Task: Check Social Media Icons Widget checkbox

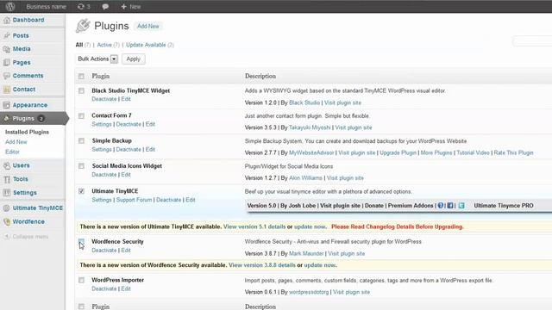Action: coord(81,166)
